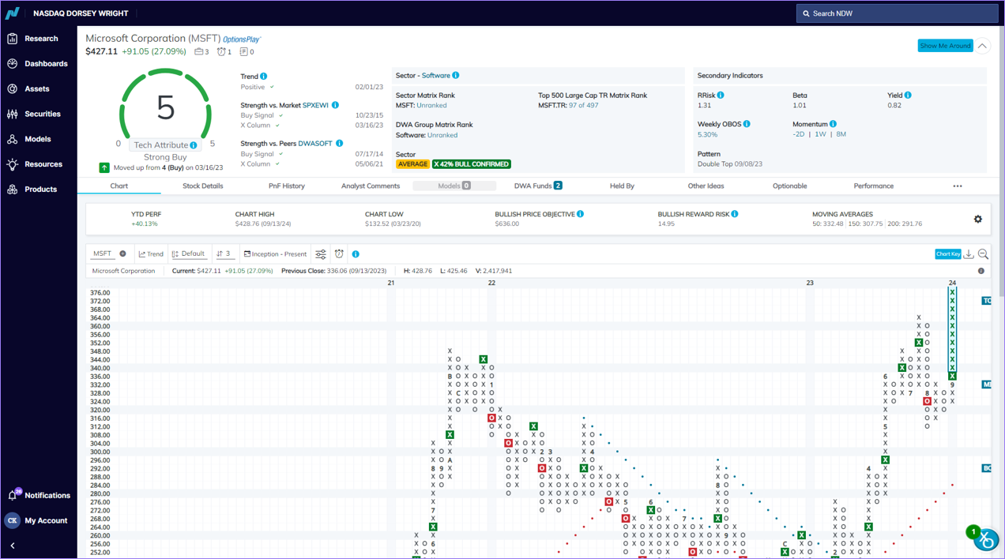Open the Inception - Present date range
Image resolution: width=1005 pixels, height=559 pixels.
(x=276, y=254)
